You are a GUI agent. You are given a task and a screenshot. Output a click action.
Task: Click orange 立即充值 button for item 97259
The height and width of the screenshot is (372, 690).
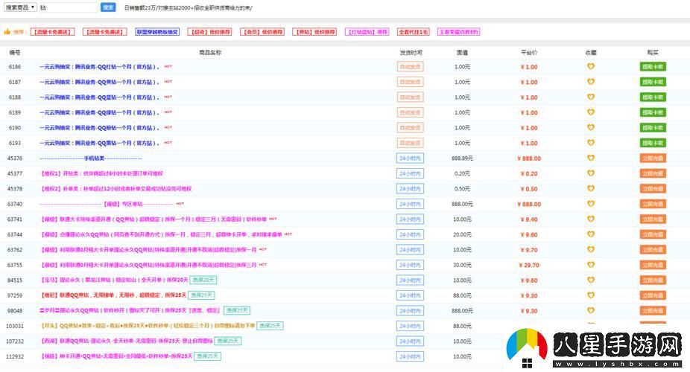(653, 295)
